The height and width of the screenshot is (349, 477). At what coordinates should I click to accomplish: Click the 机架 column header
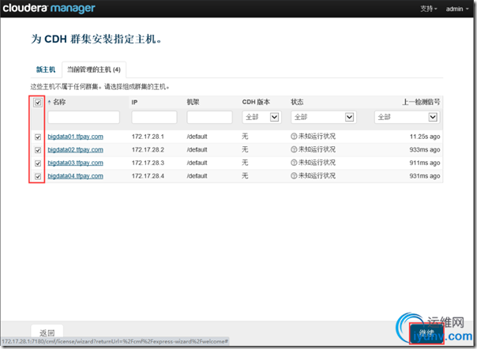click(x=193, y=102)
